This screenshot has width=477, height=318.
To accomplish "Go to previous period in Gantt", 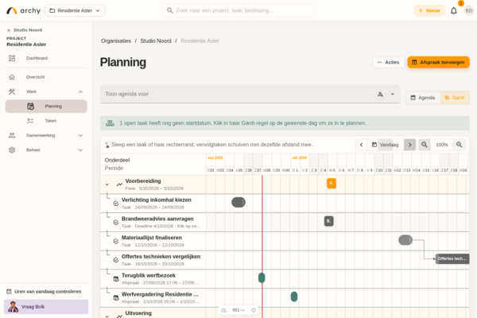I will (362, 145).
